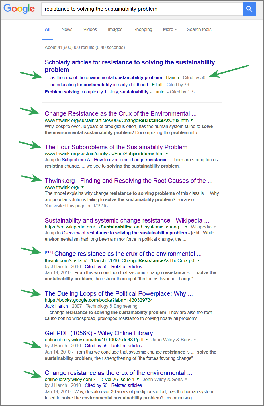Switch to the Videos tab

90,30
